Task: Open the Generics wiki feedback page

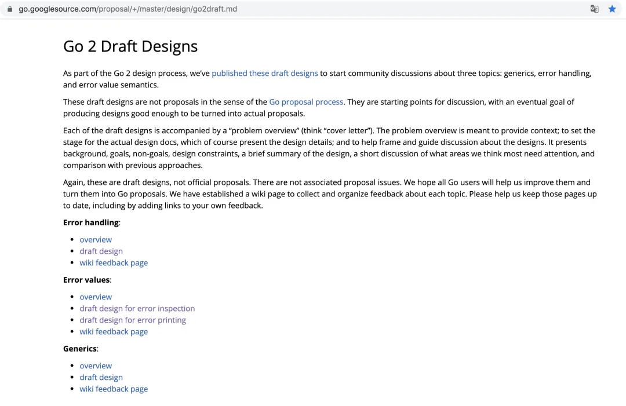Action: click(114, 389)
